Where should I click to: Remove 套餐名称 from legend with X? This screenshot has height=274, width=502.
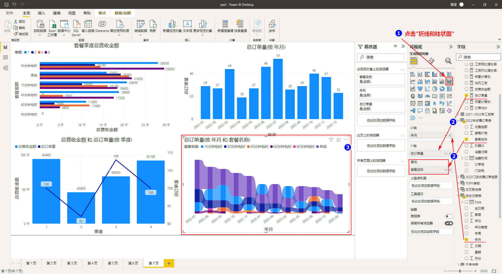pos(450,170)
